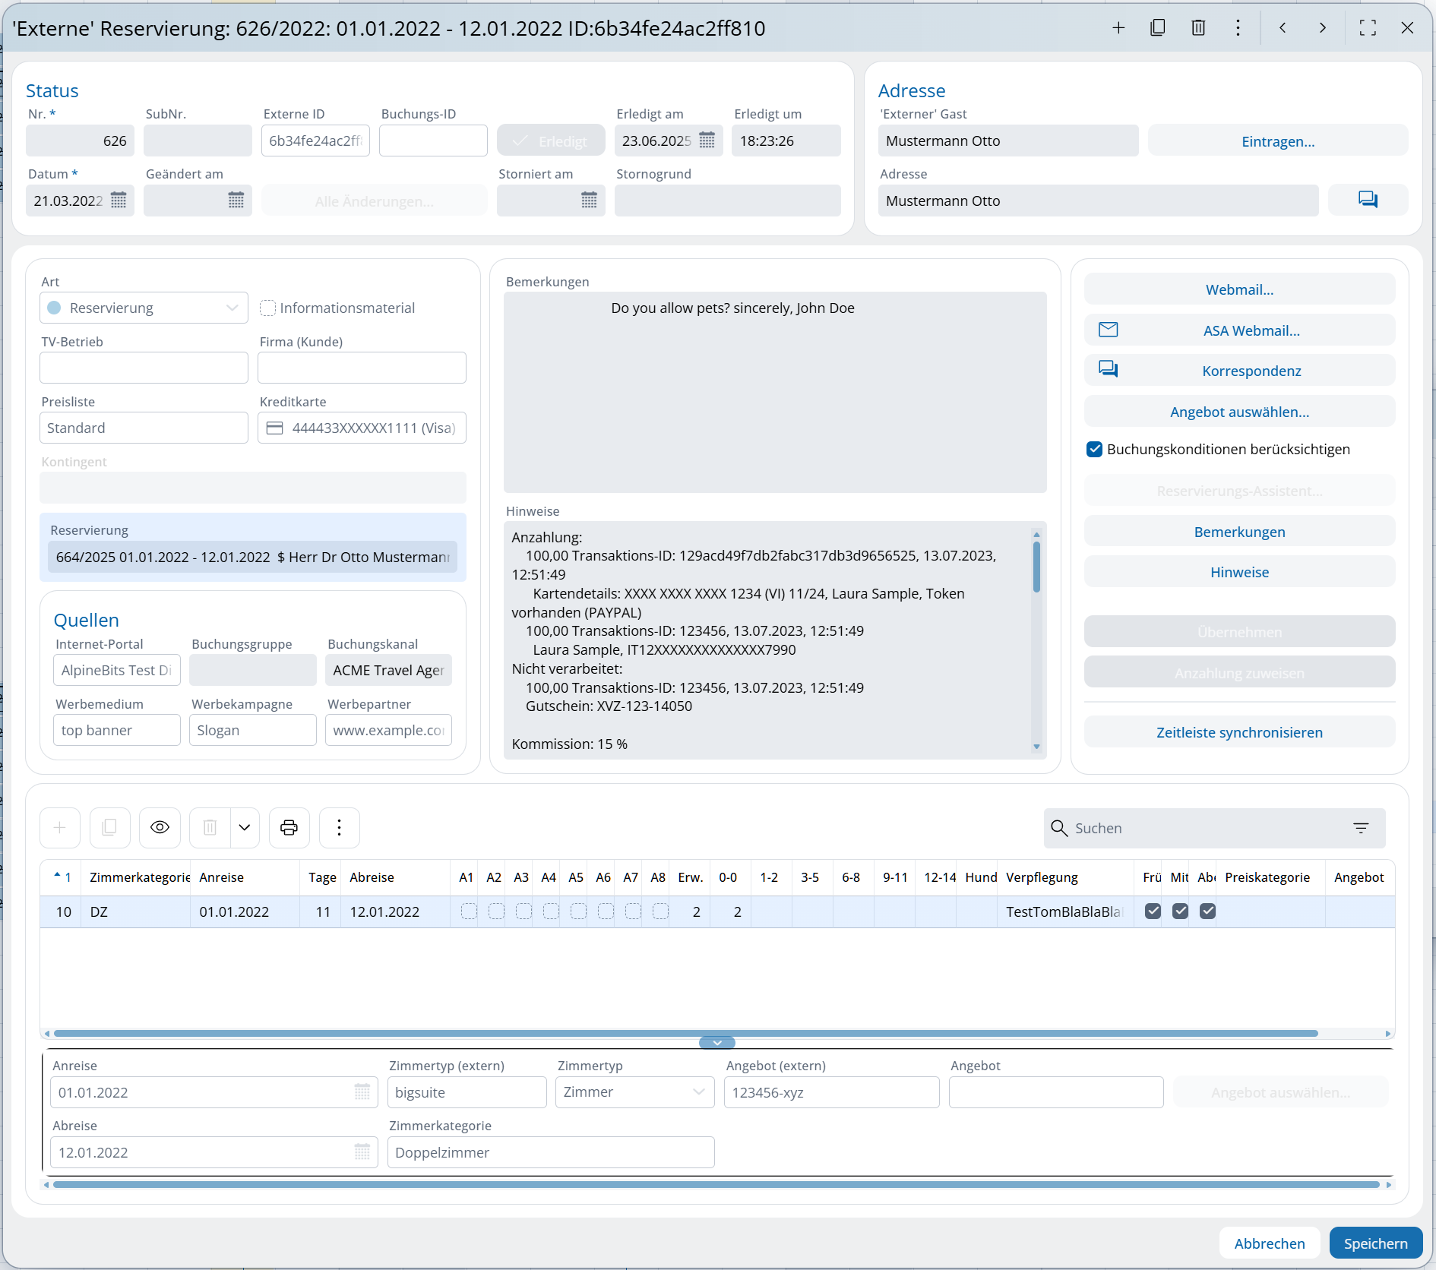Click the printer icon in room toolbar

click(x=289, y=827)
